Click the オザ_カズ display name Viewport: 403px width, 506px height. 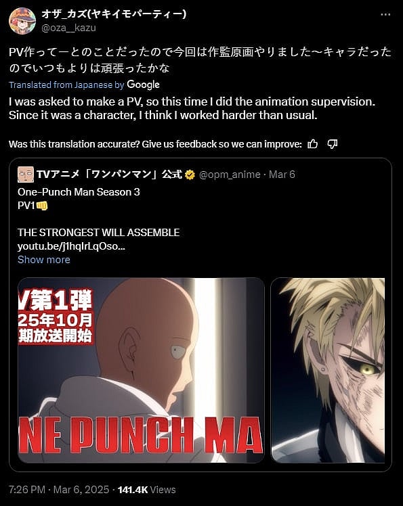[114, 14]
